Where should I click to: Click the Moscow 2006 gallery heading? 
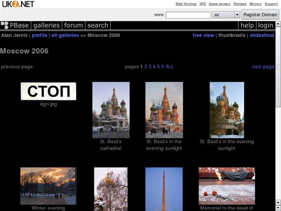click(24, 51)
